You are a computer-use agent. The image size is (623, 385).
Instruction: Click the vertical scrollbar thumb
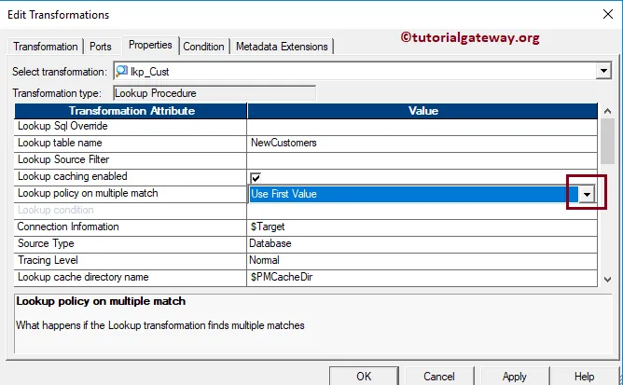[x=607, y=141]
